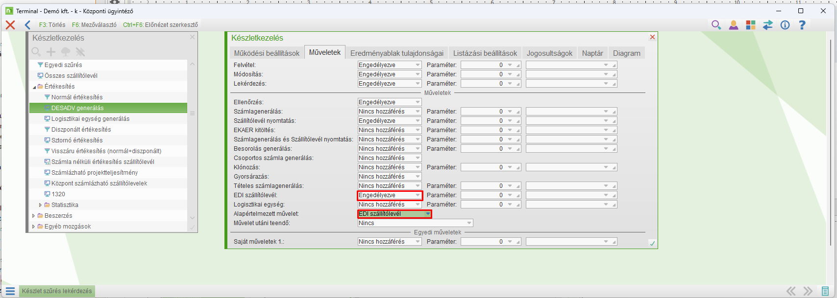Click F3: Törlés toolbar button

click(52, 25)
